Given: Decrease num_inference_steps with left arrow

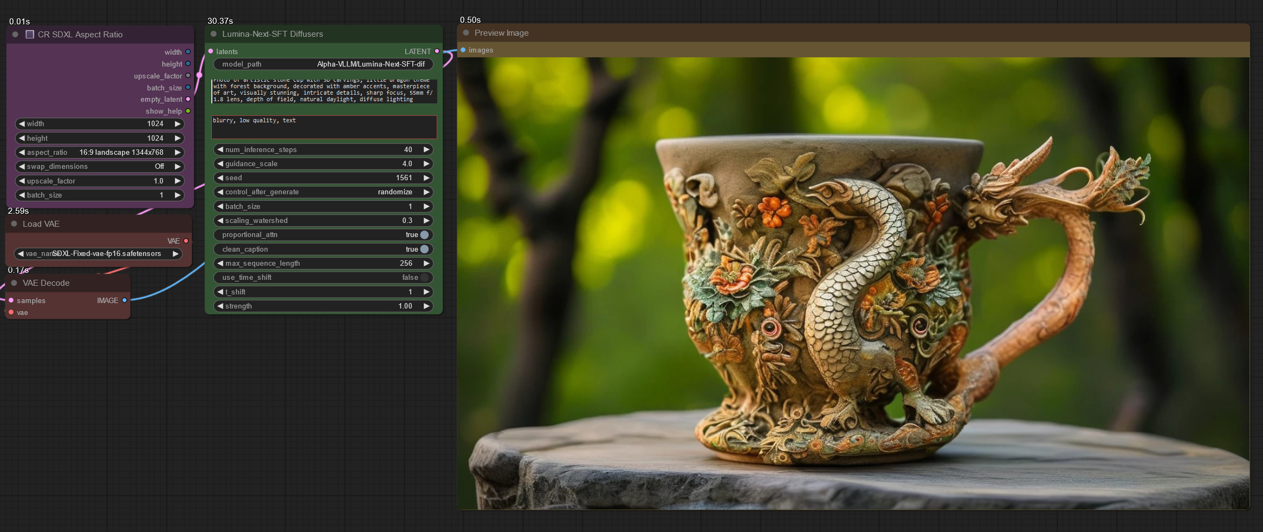Looking at the screenshot, I should (220, 149).
